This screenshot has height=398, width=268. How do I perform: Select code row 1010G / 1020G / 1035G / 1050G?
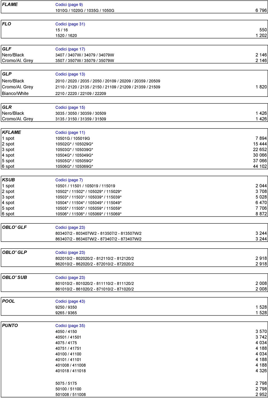[85, 11]
